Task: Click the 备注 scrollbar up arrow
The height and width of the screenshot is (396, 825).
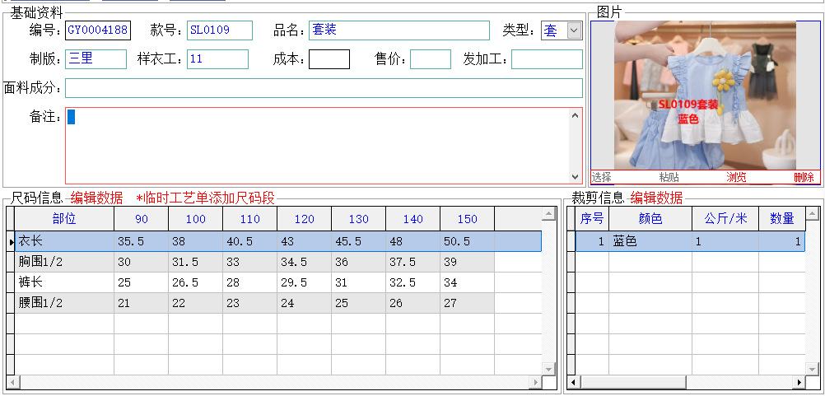Action: click(x=575, y=116)
